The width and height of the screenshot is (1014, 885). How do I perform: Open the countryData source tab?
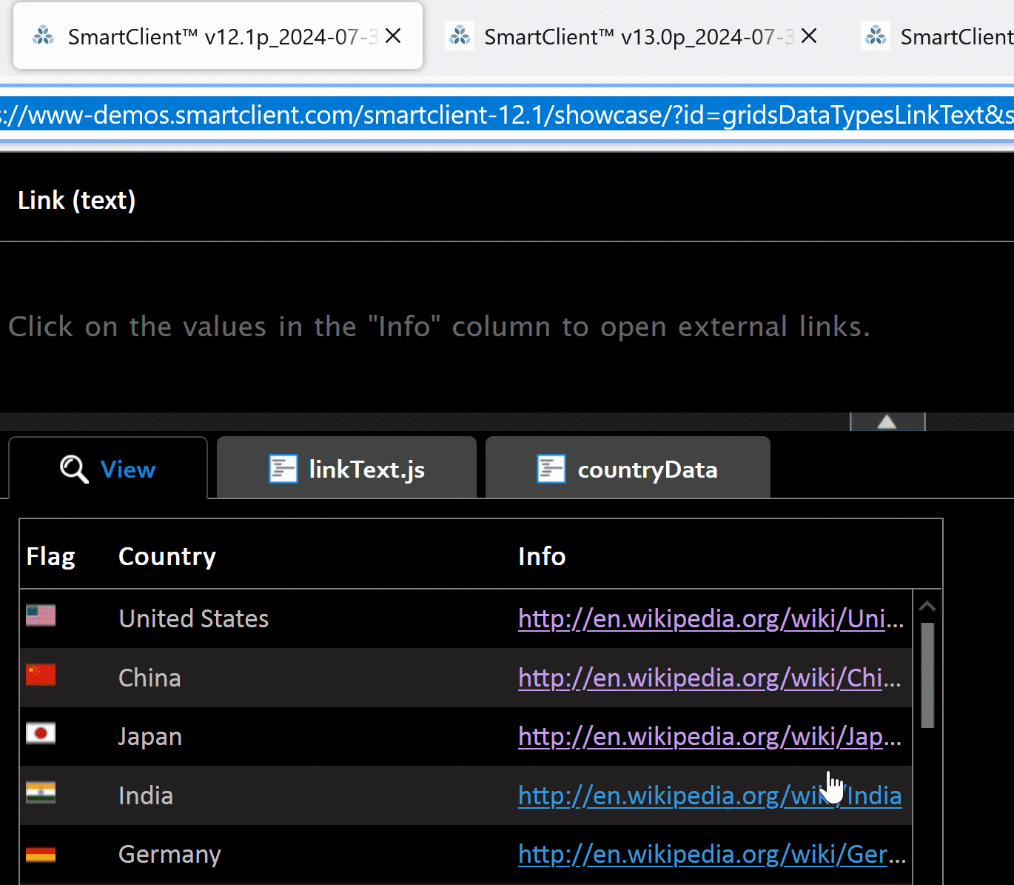click(628, 469)
